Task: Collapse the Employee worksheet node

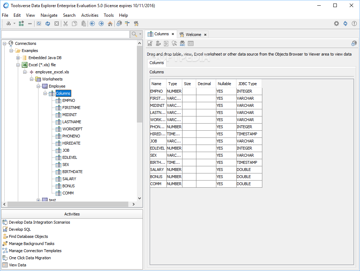Action: [38, 86]
